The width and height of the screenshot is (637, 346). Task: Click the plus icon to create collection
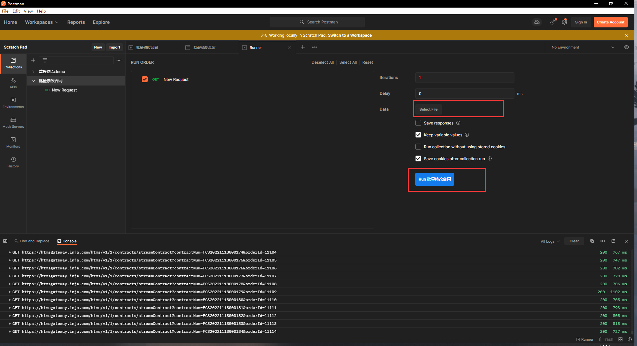[33, 60]
